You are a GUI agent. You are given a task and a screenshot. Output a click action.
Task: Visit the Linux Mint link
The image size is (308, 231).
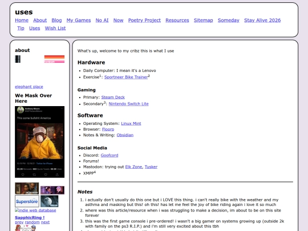[131, 124]
